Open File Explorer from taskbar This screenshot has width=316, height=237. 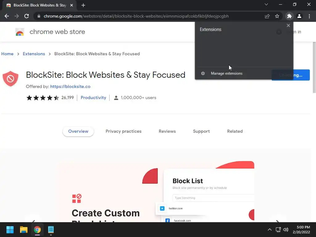pos(23,230)
